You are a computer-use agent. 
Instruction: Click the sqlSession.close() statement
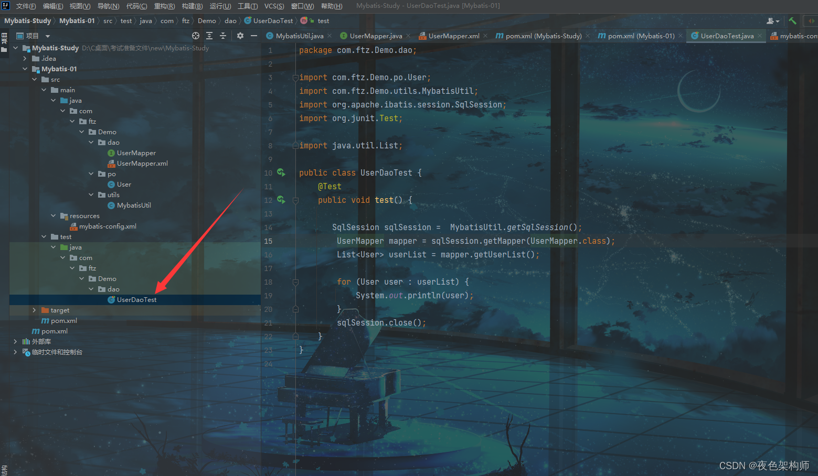click(381, 323)
